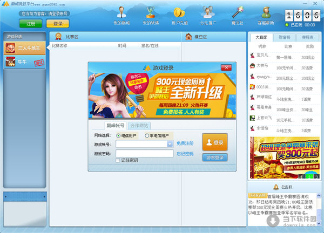This screenshot has height=233, width=324.
Task: Click the 游客登录 guest login button
Action: 214,157
